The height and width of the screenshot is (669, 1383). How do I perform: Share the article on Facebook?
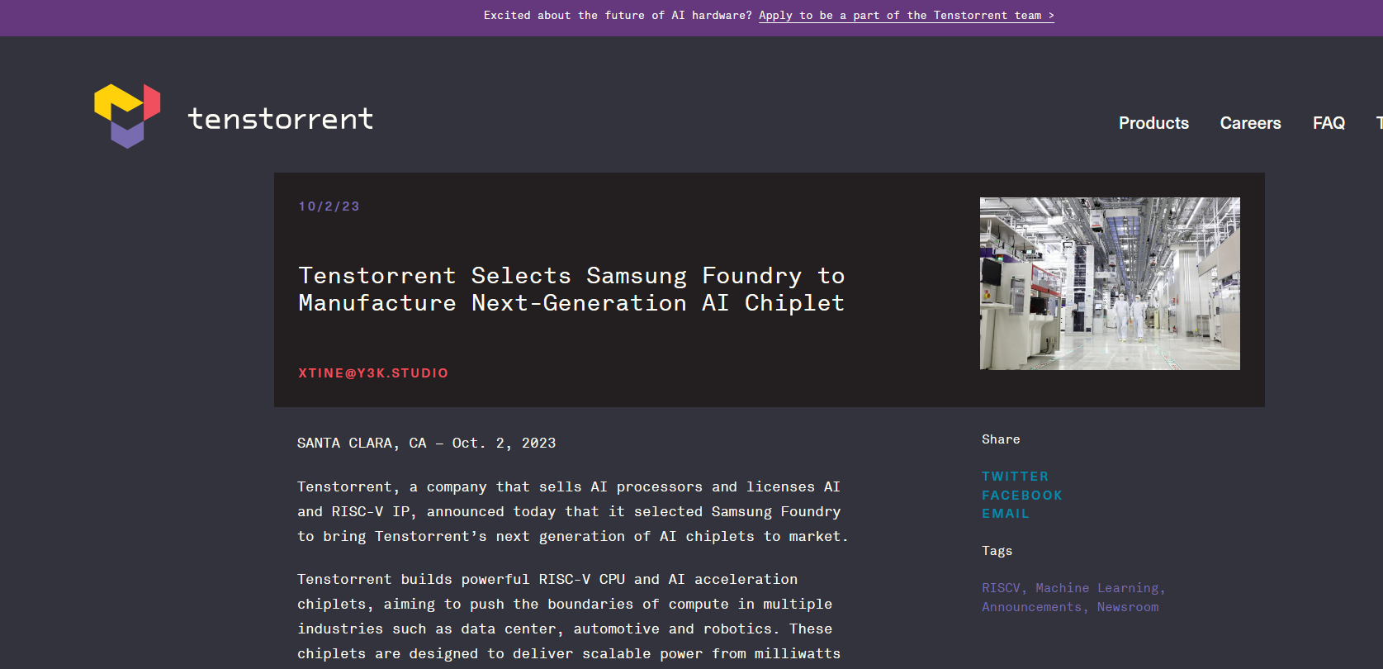click(x=1022, y=496)
